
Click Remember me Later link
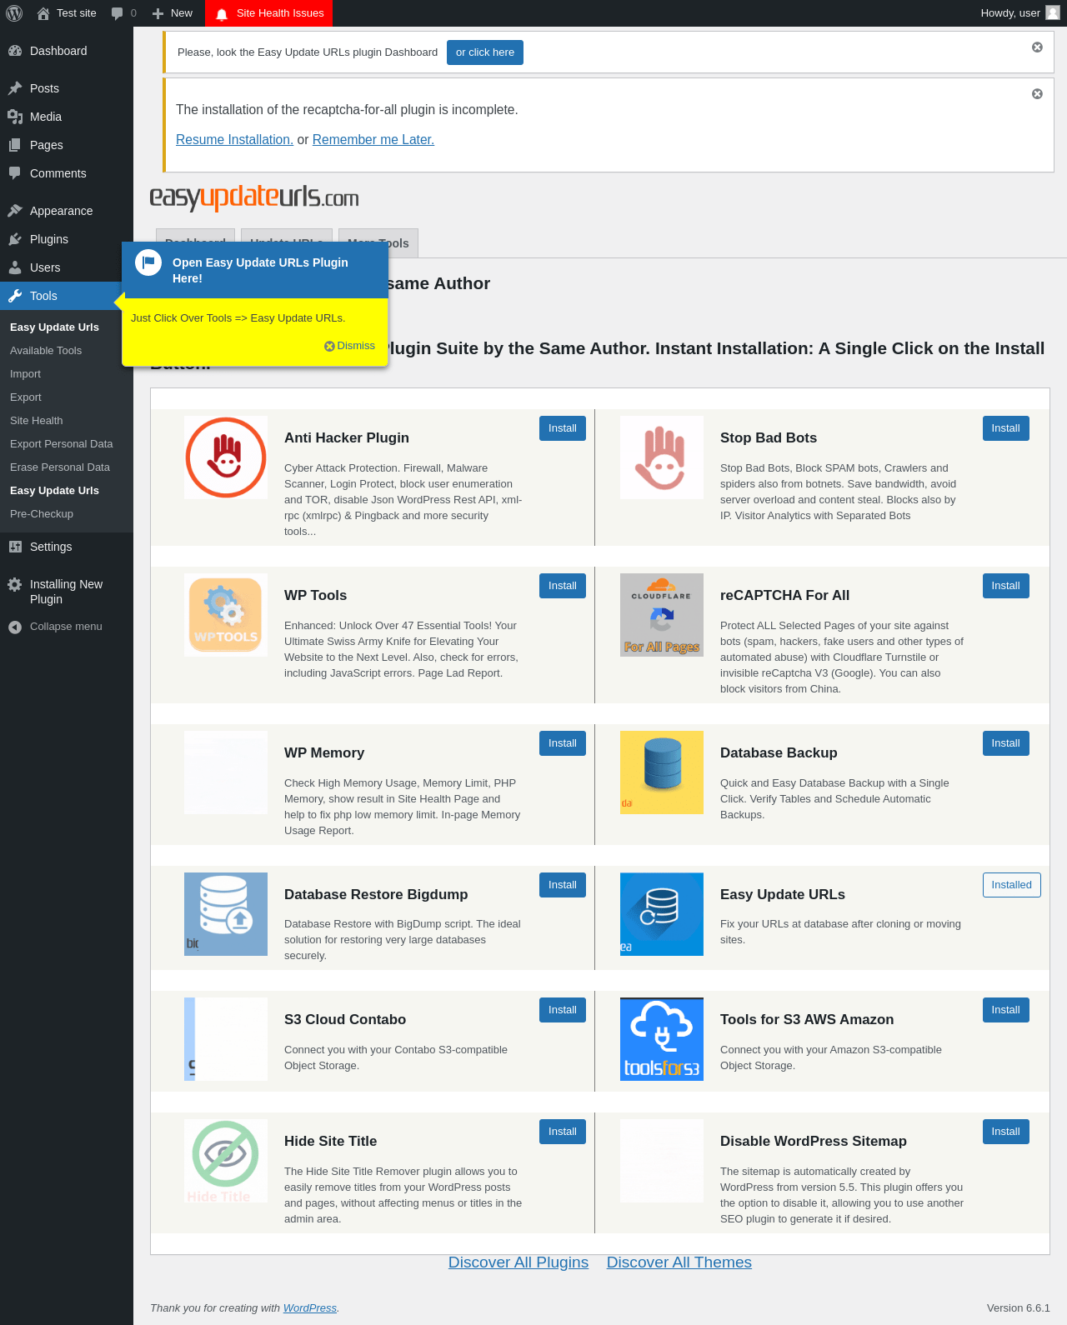click(x=373, y=140)
